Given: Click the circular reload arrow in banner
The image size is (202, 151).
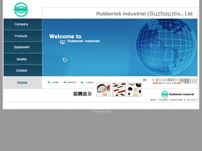Looking at the screenshot, I should (x=65, y=60).
